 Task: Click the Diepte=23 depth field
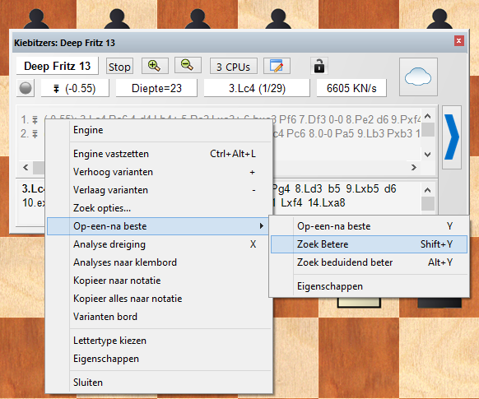tap(156, 88)
